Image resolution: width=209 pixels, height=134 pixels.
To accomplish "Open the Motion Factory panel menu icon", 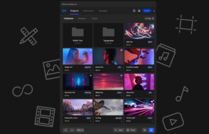I will 76,4.
